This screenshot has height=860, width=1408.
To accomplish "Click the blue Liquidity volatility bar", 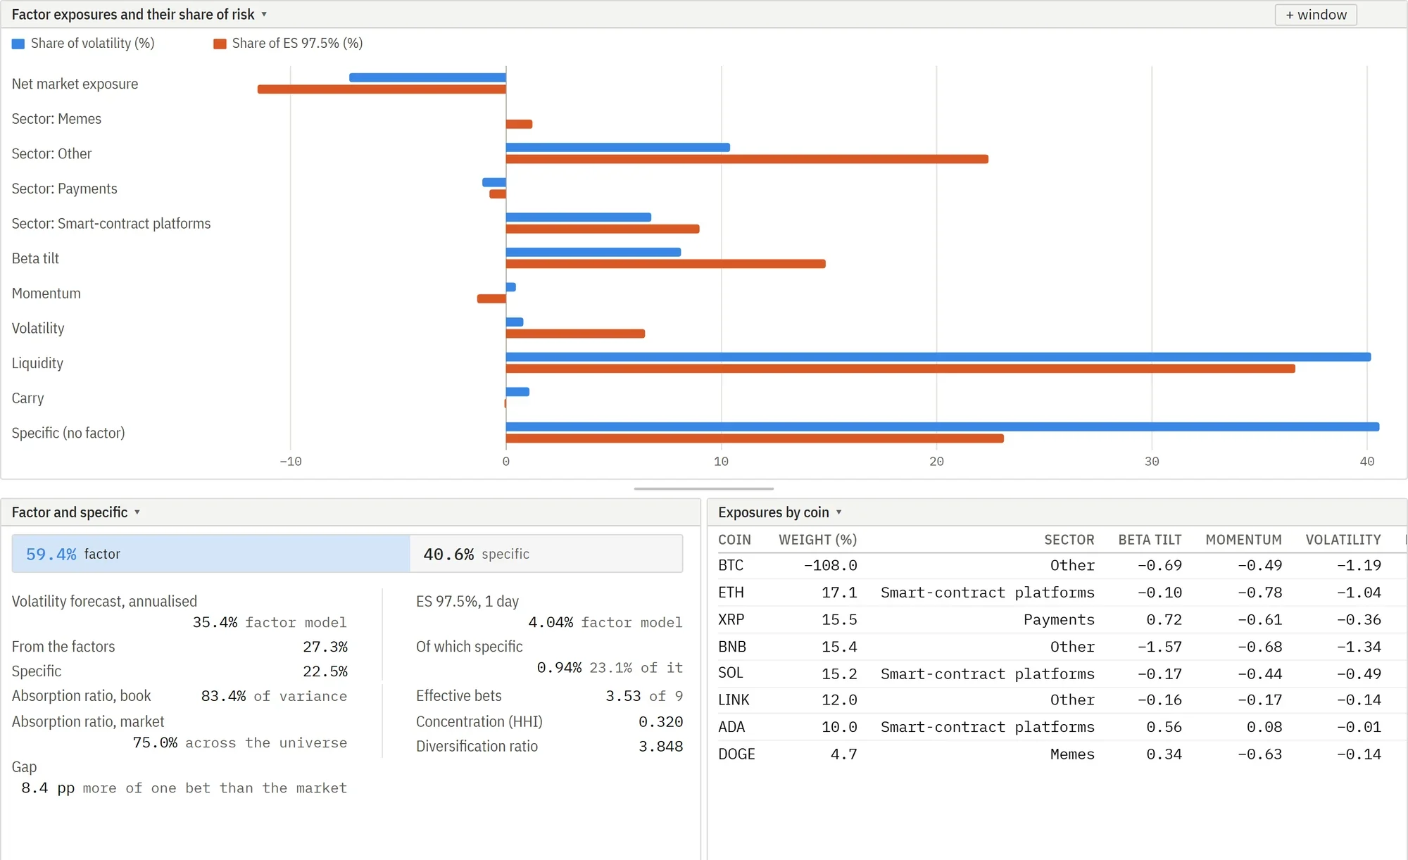I will click(x=938, y=357).
